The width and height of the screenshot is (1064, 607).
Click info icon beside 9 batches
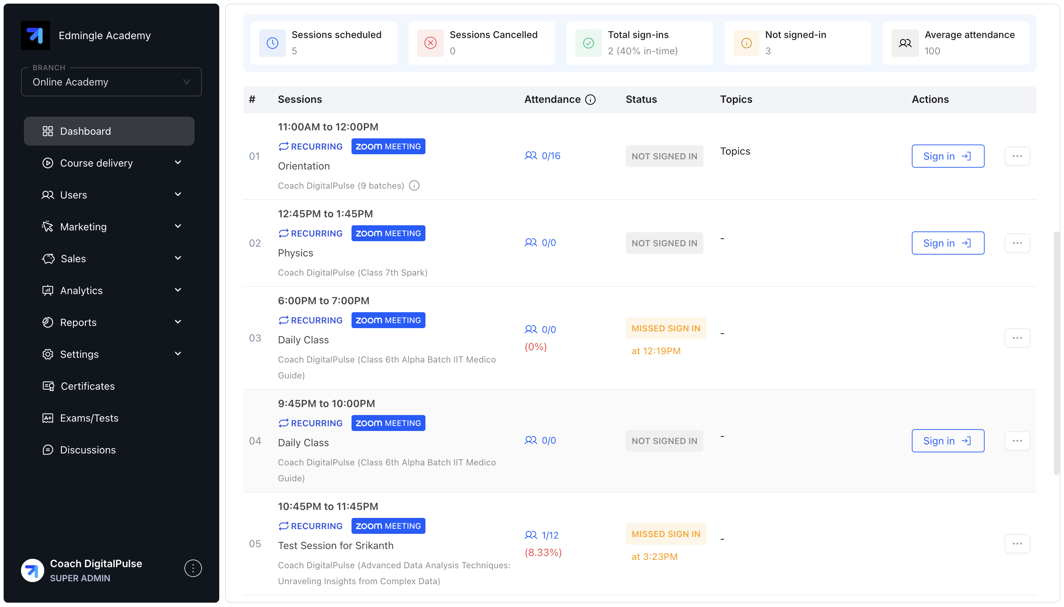click(414, 185)
